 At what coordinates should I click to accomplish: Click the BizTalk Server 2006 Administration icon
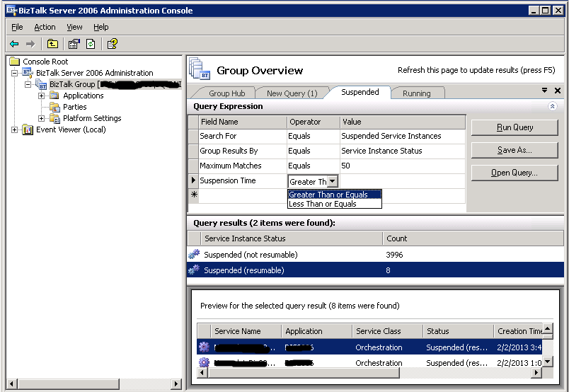(28, 72)
